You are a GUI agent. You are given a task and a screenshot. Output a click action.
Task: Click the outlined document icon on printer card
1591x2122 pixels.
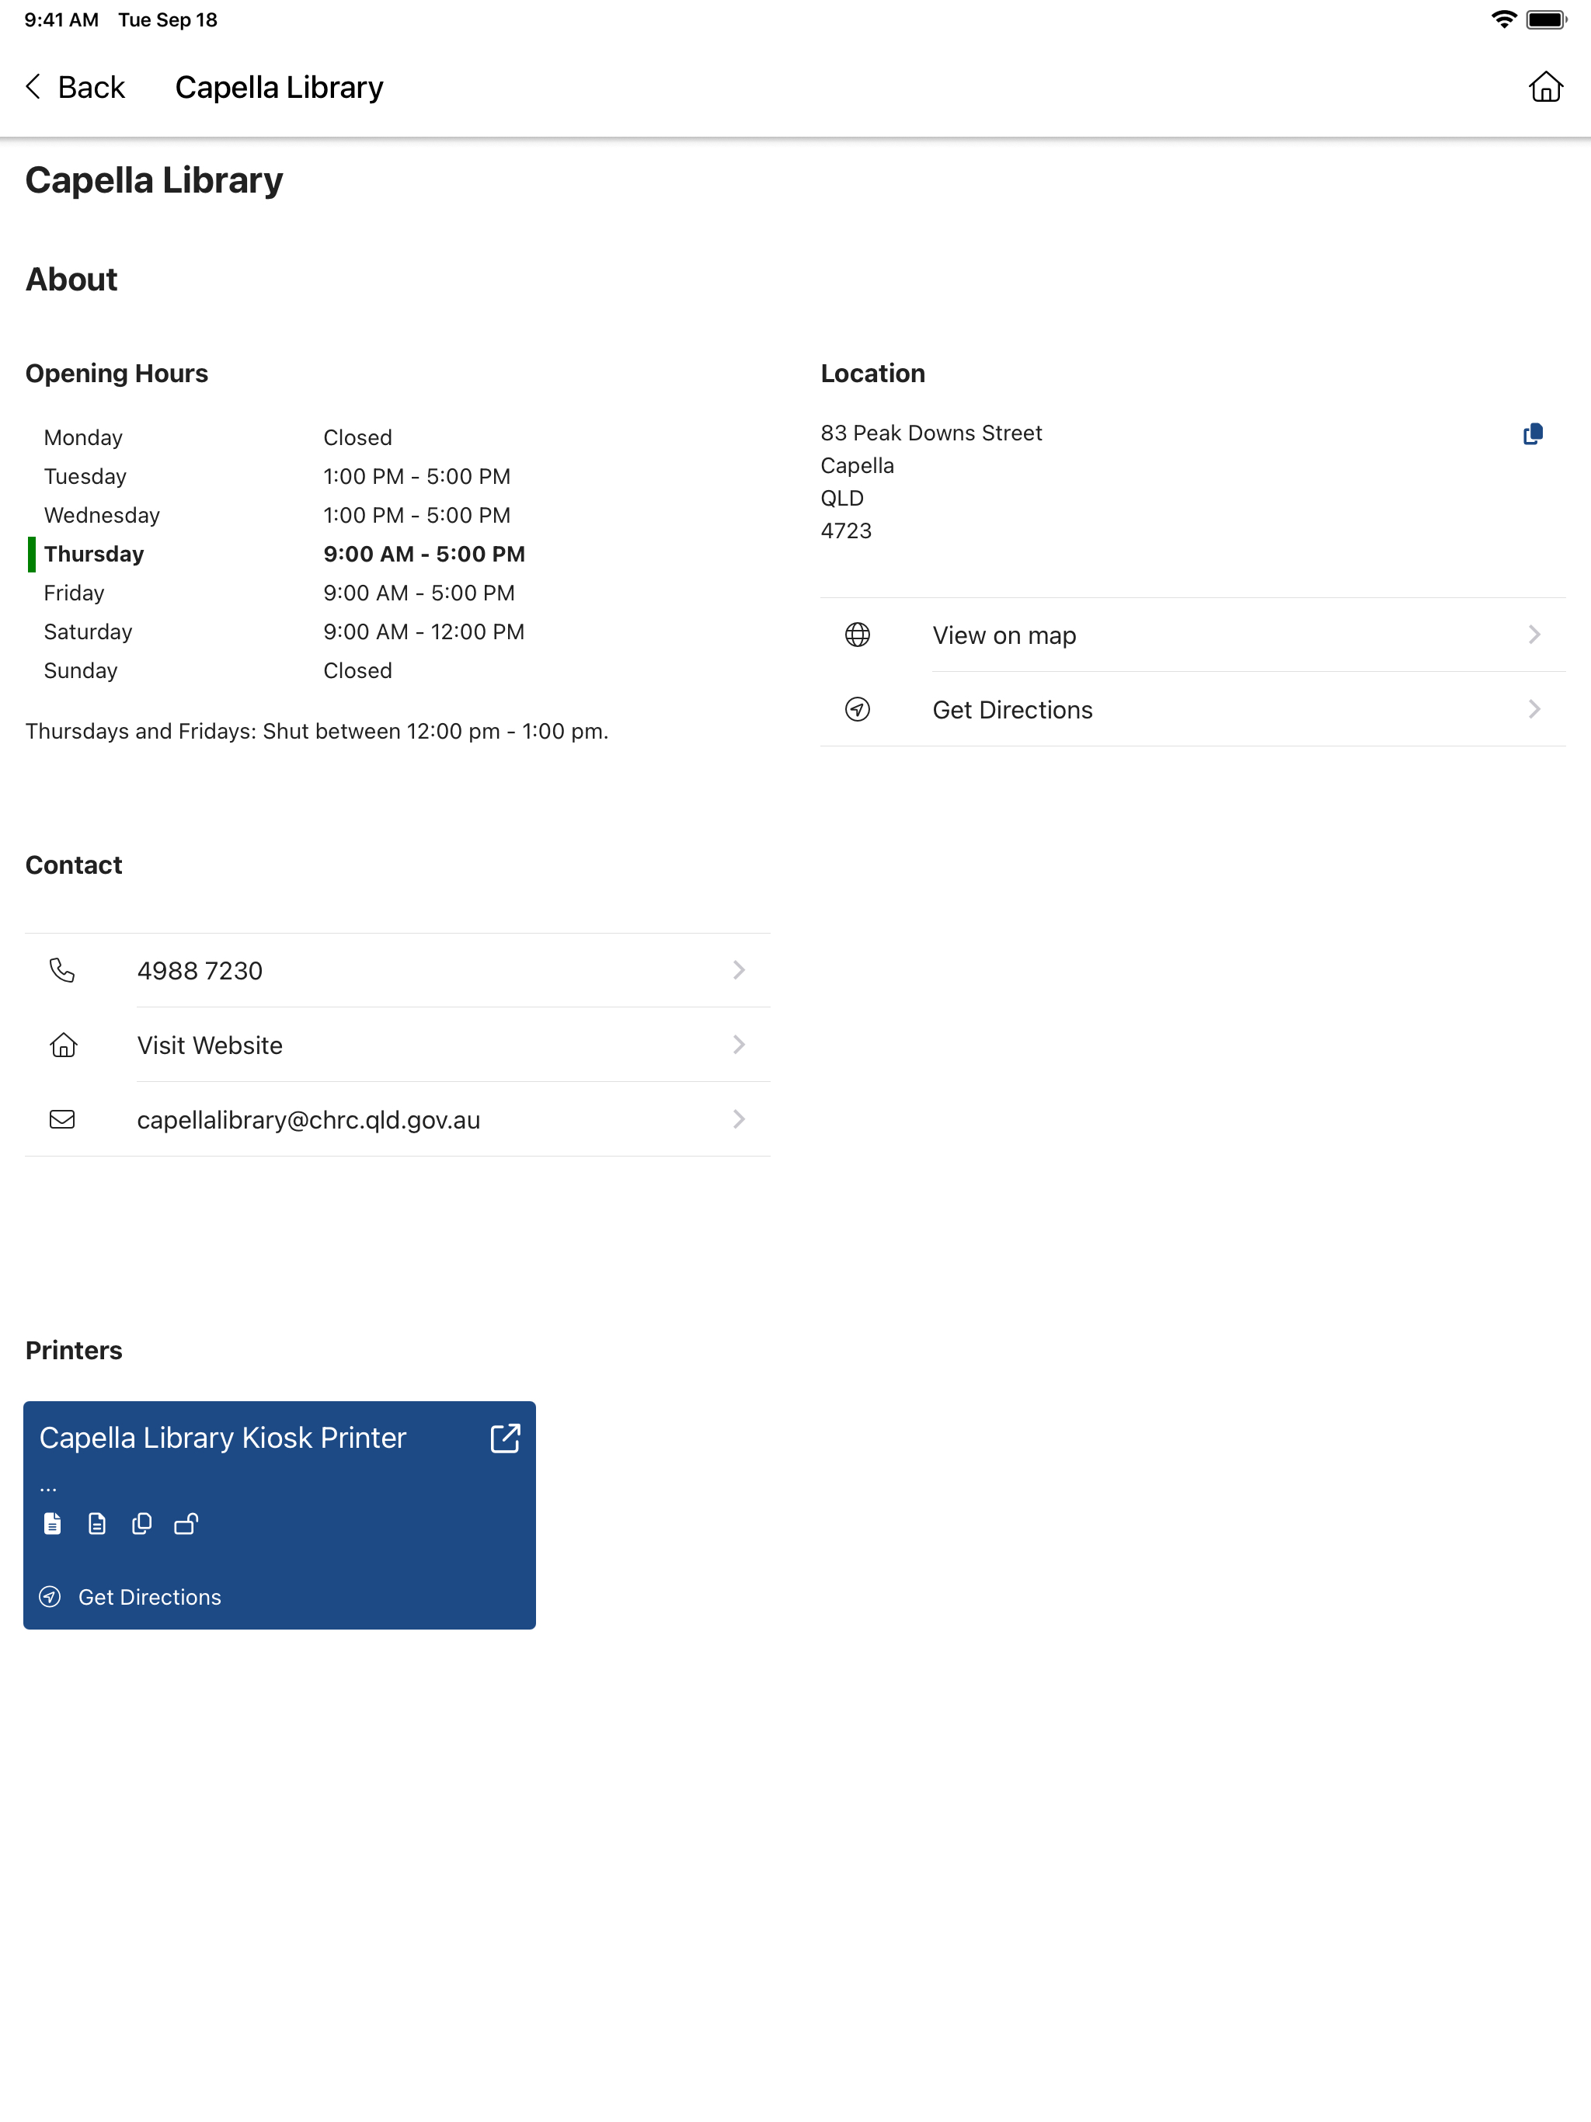click(97, 1523)
